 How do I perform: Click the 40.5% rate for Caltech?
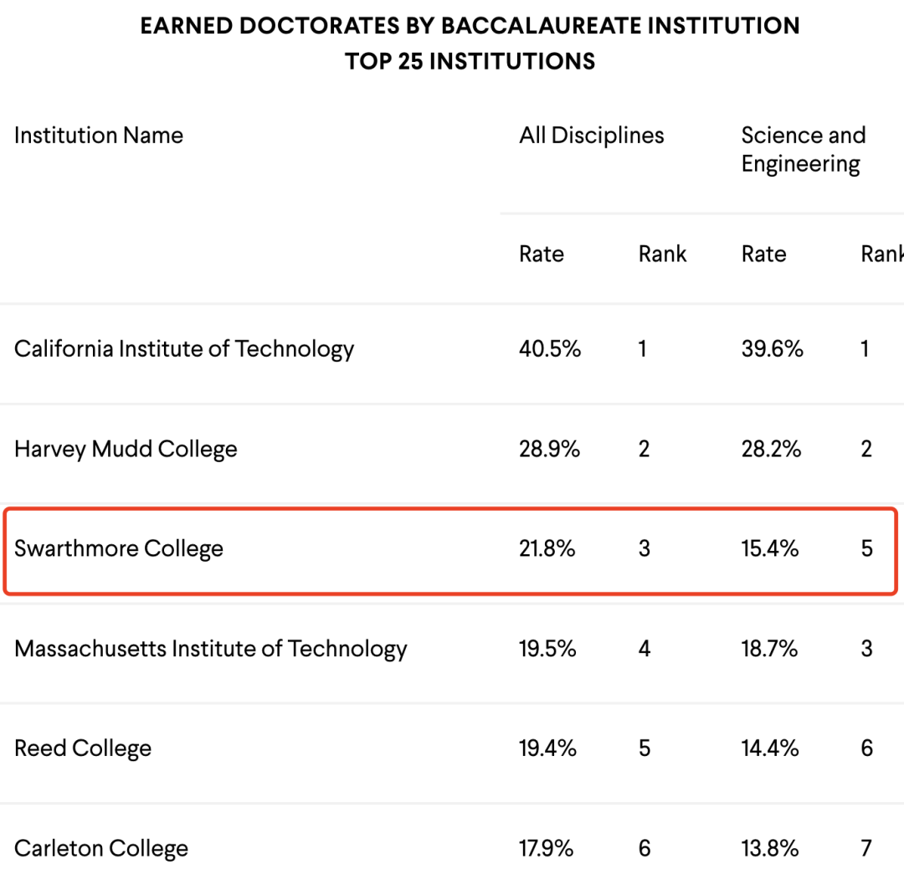[x=549, y=348]
